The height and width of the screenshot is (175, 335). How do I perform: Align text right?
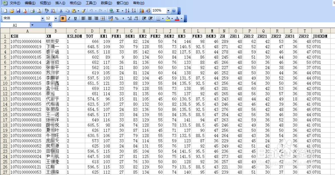click(x=96, y=18)
